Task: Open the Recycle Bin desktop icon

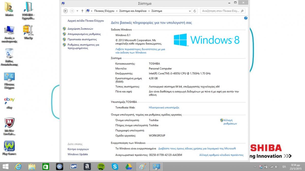Action: [9, 57]
